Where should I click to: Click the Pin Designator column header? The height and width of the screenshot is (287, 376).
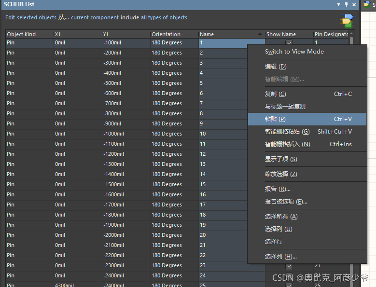[331, 34]
